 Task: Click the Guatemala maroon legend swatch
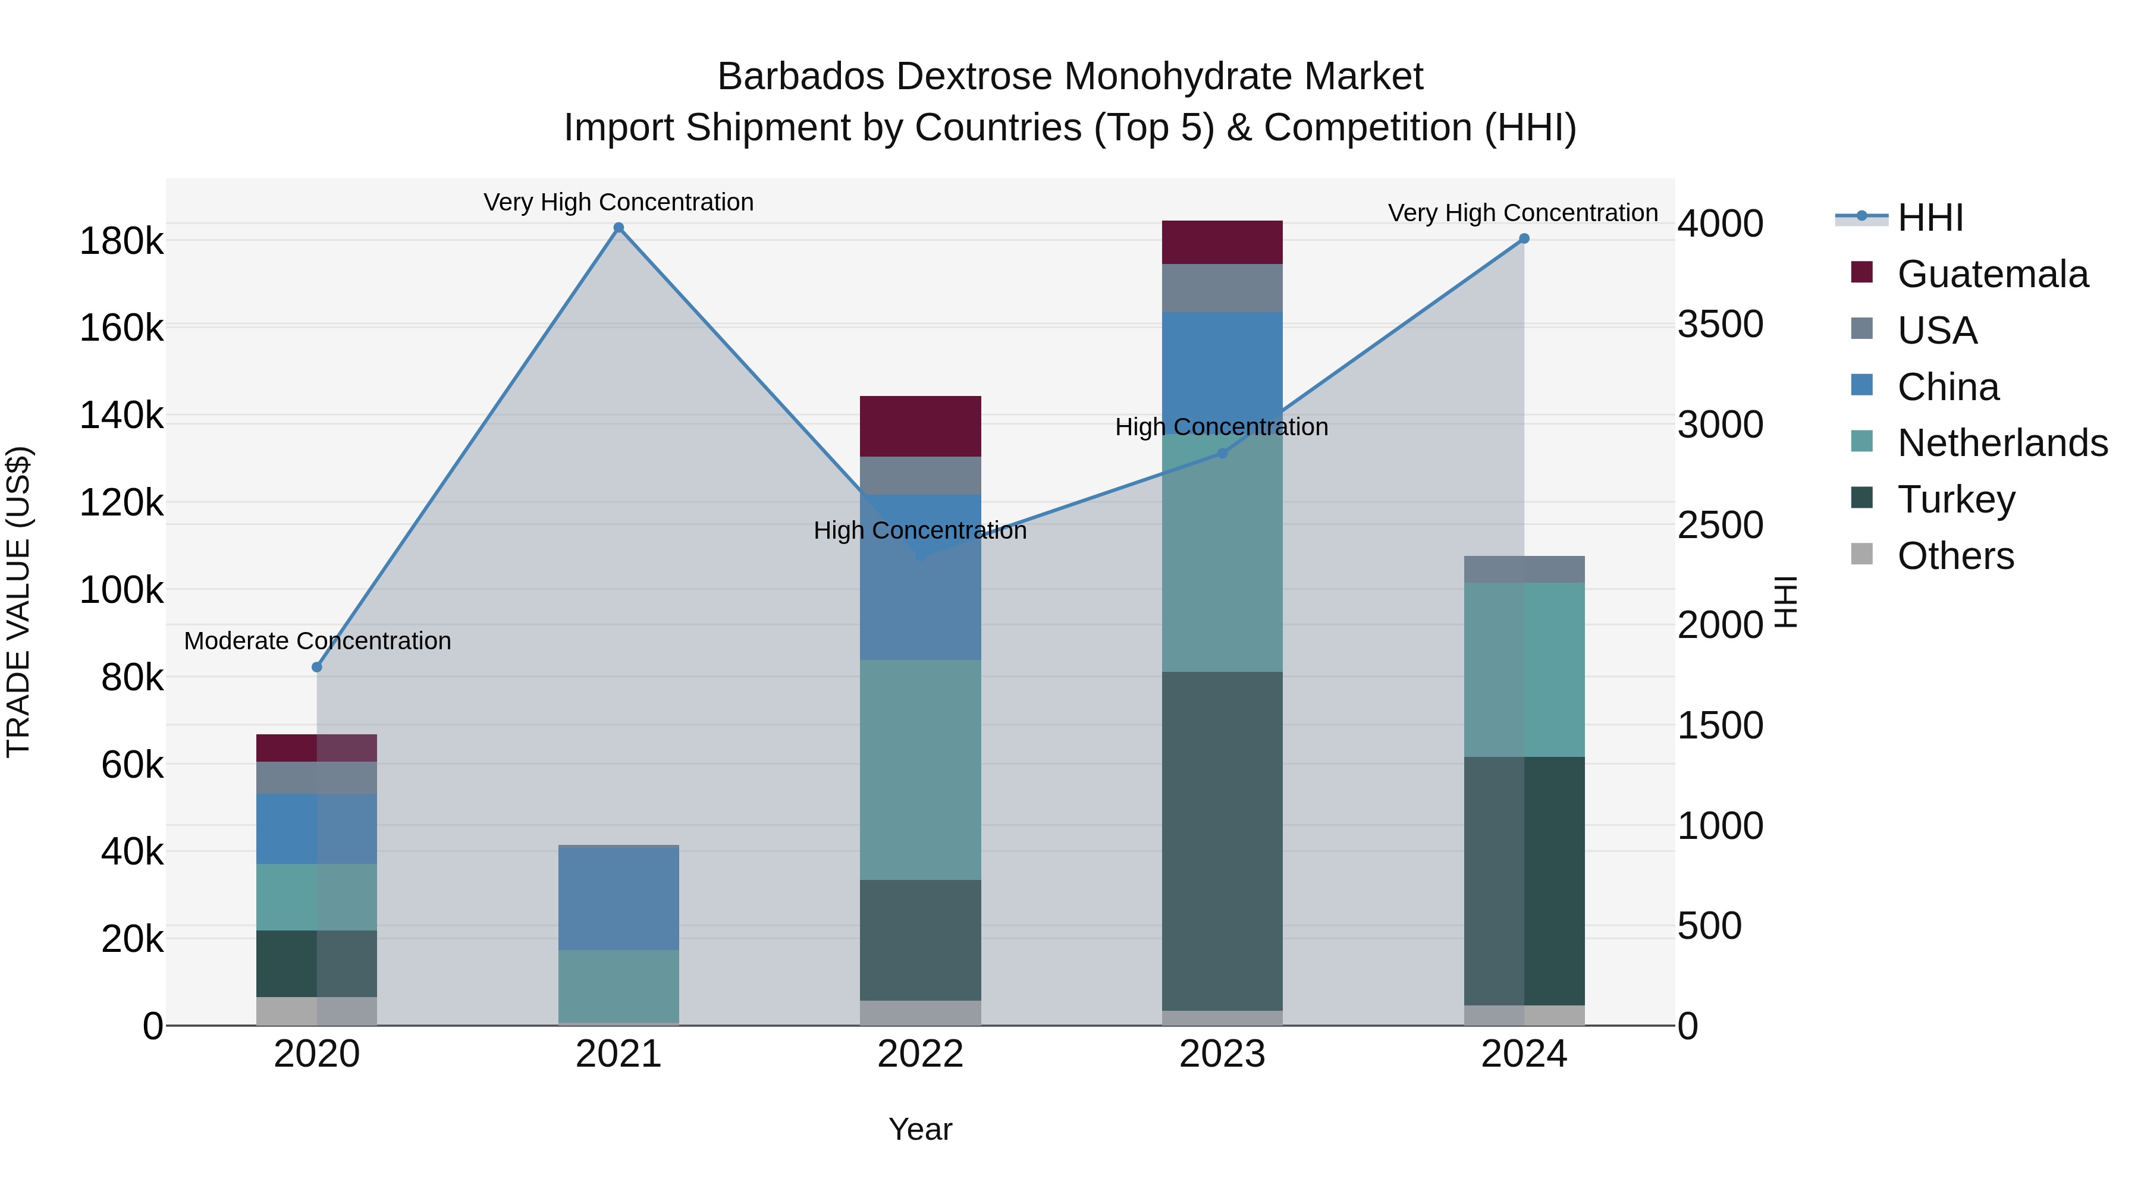tap(1861, 272)
